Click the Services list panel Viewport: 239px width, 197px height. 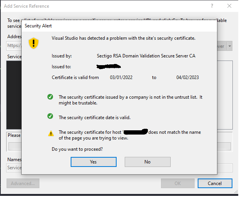tap(14, 95)
